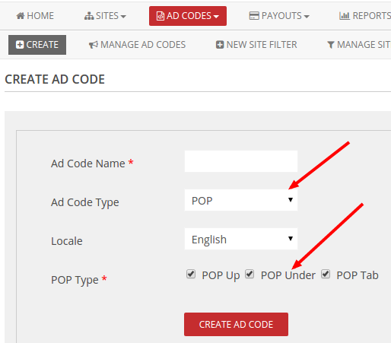
Task: Submit with the Create Ad Code button
Action: click(236, 324)
